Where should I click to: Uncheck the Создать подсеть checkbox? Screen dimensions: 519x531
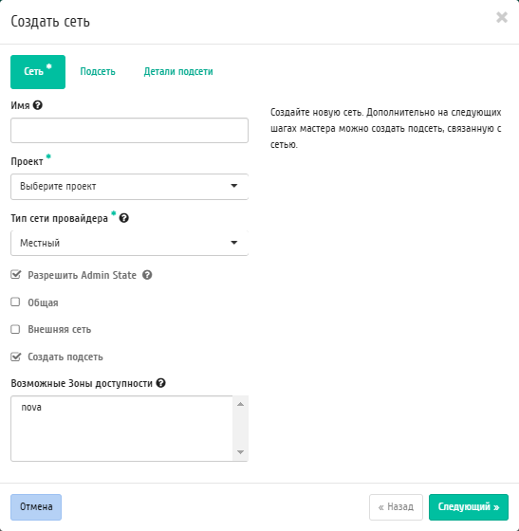pyautogui.click(x=15, y=357)
